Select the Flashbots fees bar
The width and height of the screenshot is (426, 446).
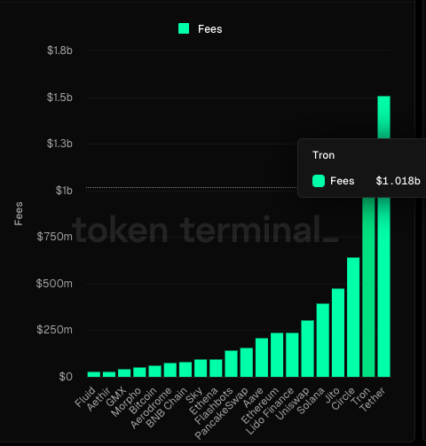(x=231, y=364)
